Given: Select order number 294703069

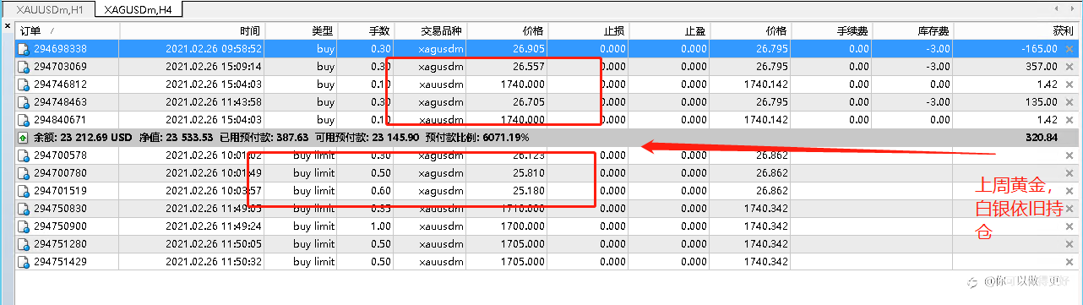Looking at the screenshot, I should tap(59, 67).
